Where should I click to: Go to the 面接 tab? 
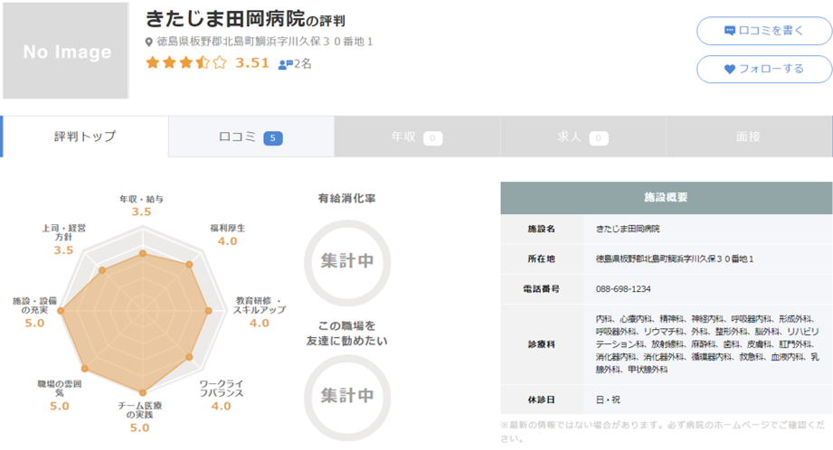748,136
